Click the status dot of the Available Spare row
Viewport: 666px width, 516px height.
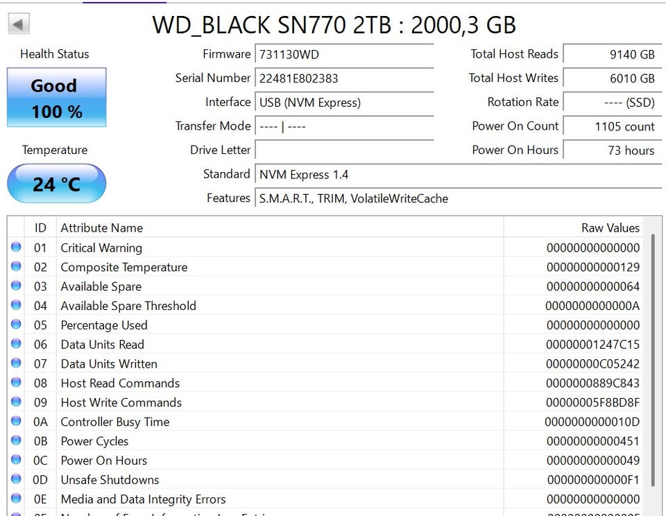[16, 285]
